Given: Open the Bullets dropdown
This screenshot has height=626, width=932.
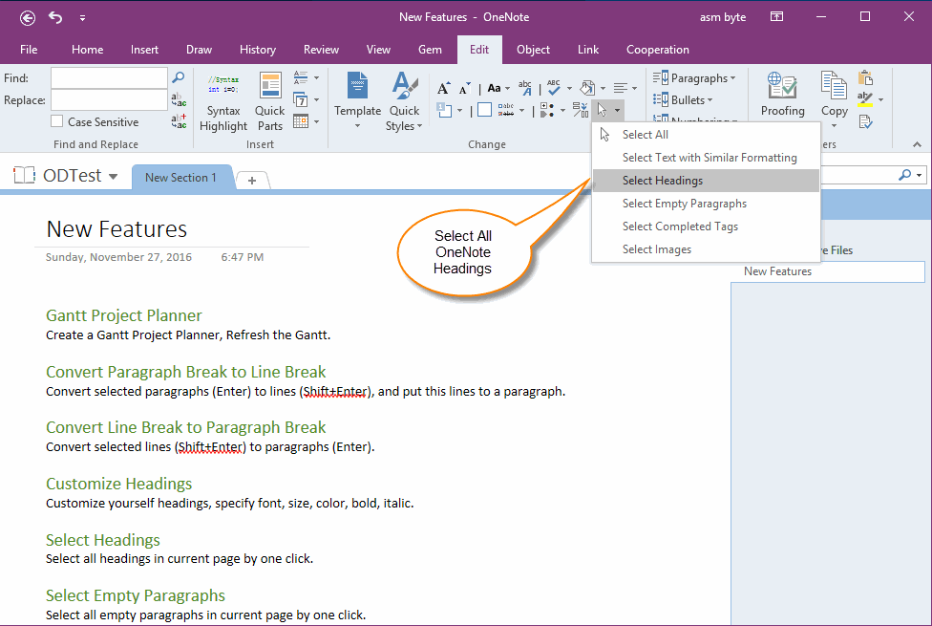Looking at the screenshot, I should [683, 100].
